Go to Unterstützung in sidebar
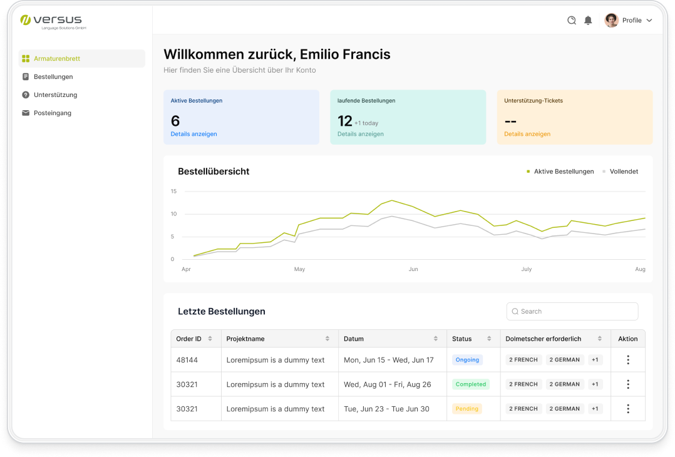675x457 pixels. point(55,95)
